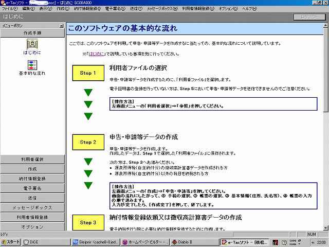Click the title このソフトウェアの基本的な流れ
Viewport: 329px width, 247px height.
tap(123, 28)
